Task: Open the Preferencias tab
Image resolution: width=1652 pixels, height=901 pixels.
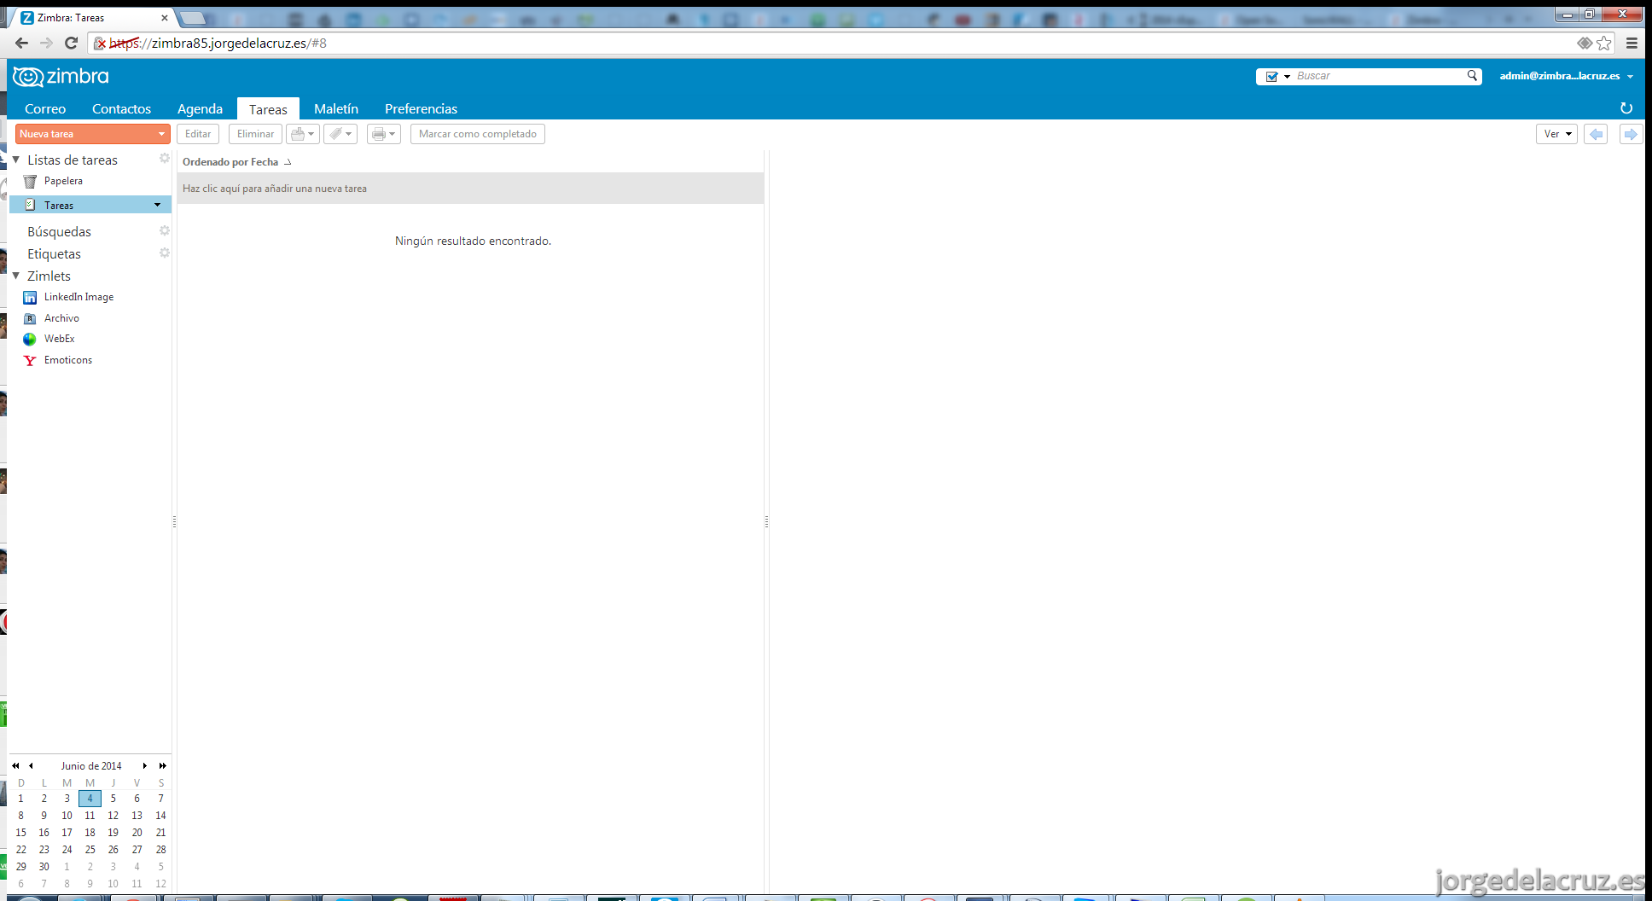Action: (421, 108)
